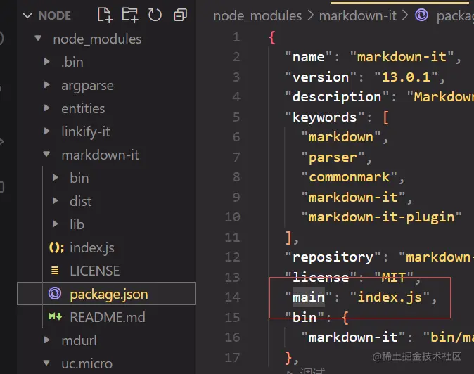Select the markdown-it folder label
The width and height of the screenshot is (474, 374).
(100, 155)
